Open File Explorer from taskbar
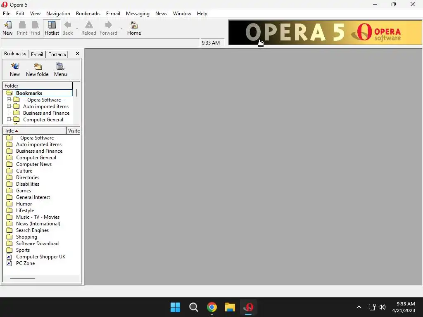Image resolution: width=423 pixels, height=317 pixels. [x=230, y=307]
